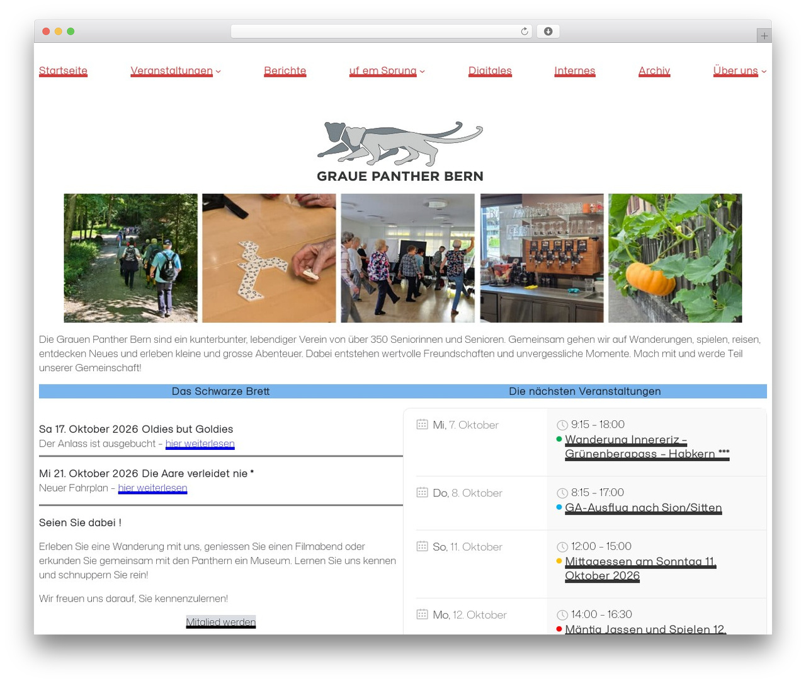Image resolution: width=806 pixels, height=683 pixels.
Task: Click the browser address bar
Action: 382,32
